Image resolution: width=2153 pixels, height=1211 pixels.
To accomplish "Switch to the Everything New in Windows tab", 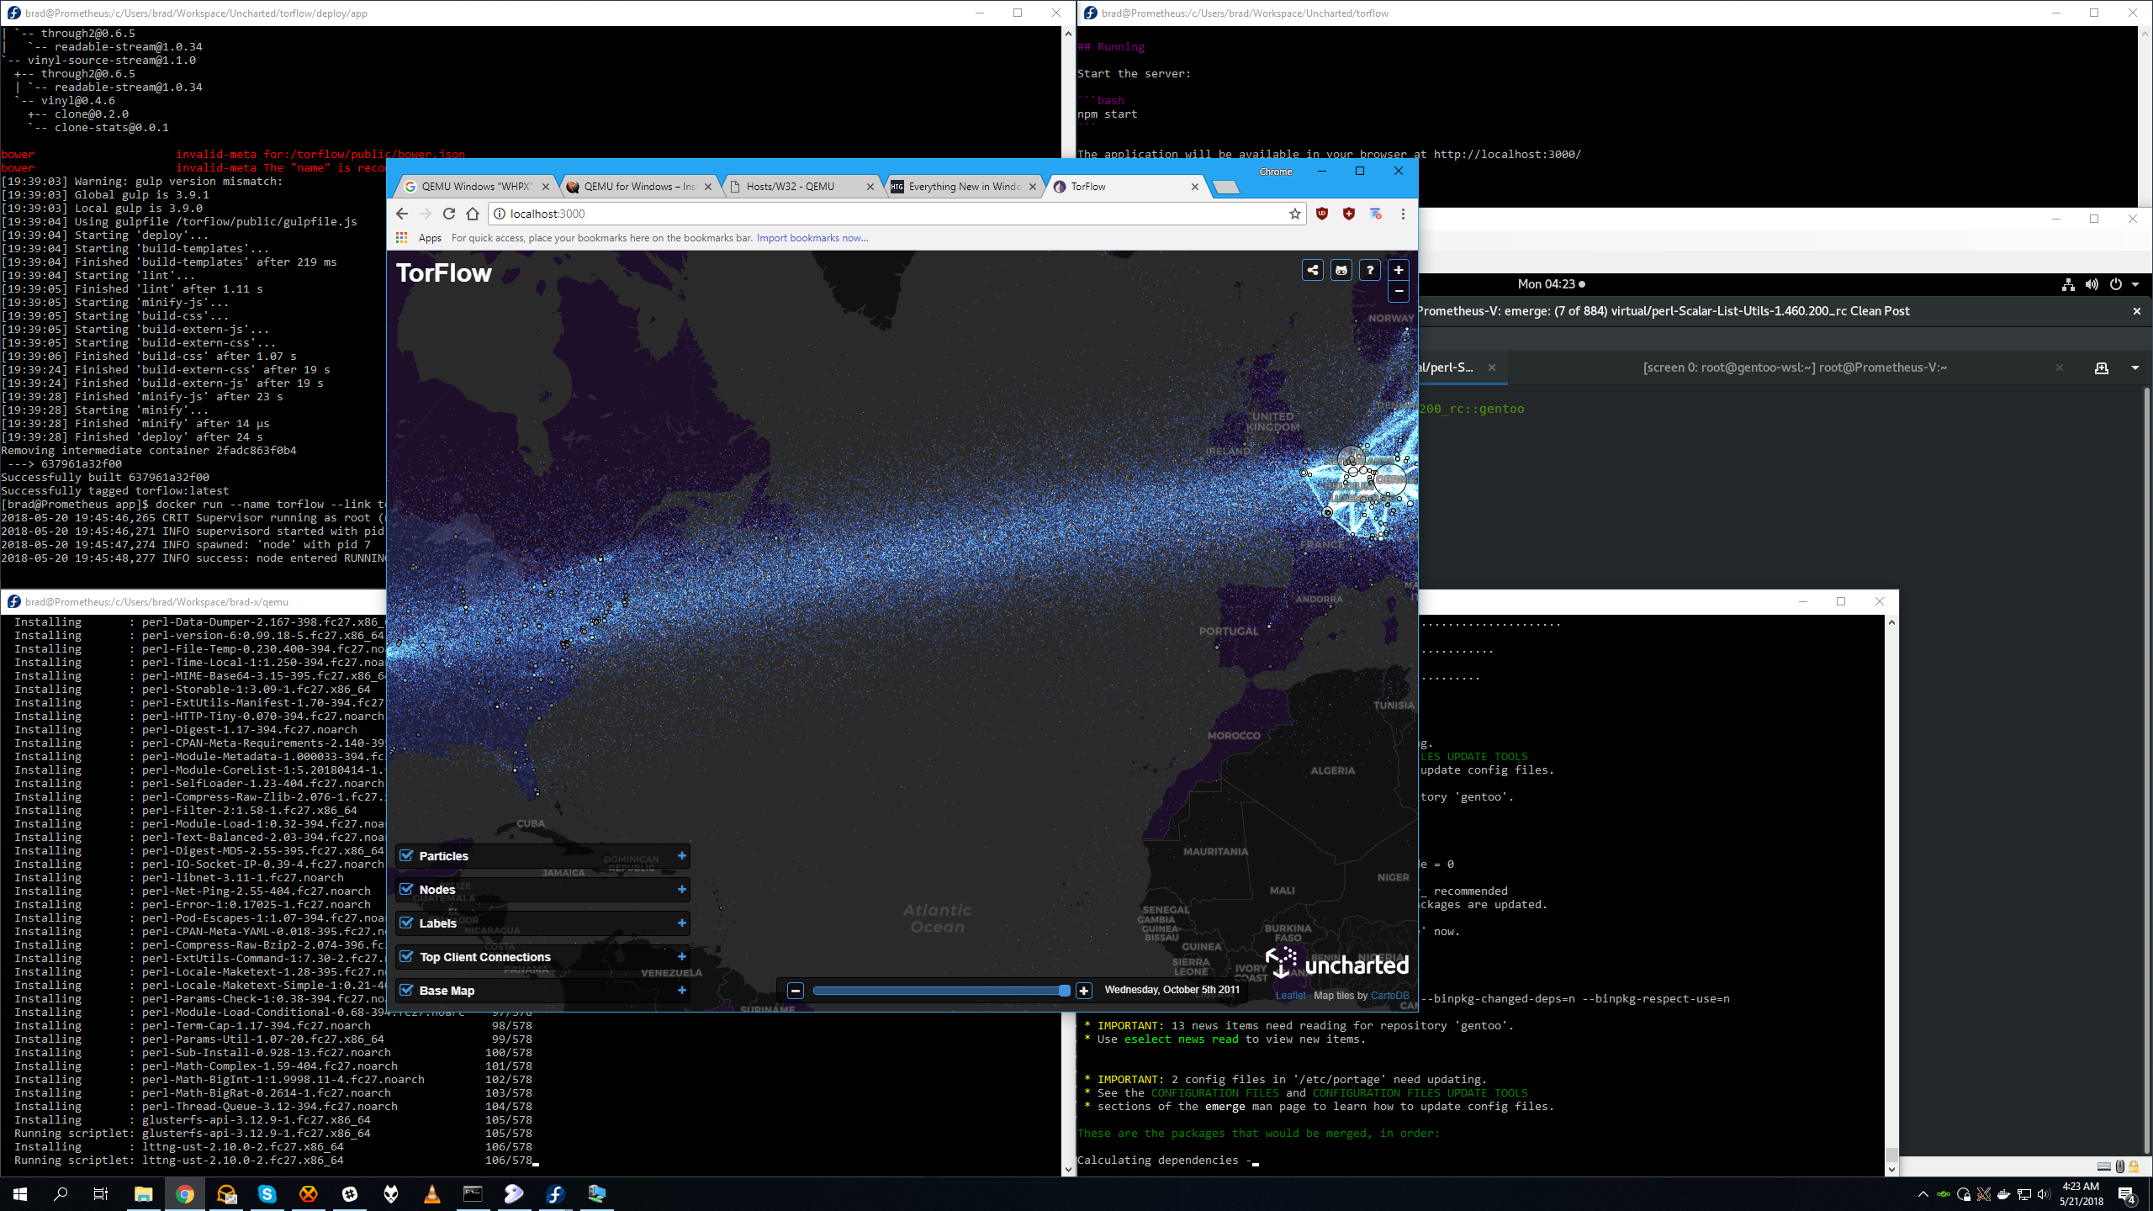I will (964, 187).
